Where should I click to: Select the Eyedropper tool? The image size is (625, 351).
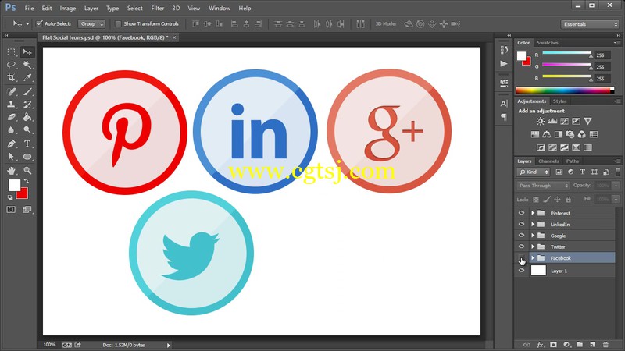[27, 77]
